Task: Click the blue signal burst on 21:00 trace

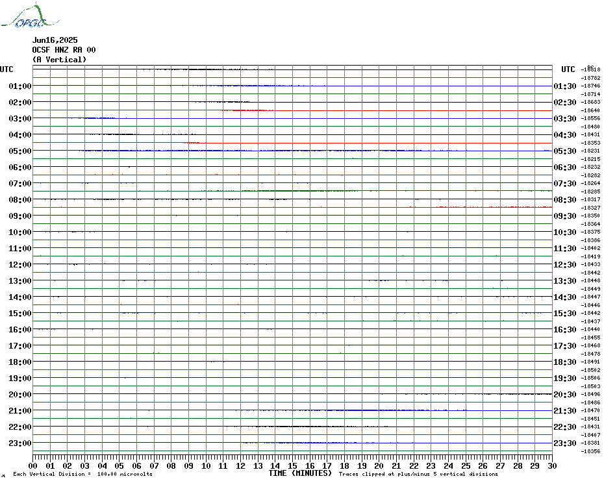Action: [x=351, y=410]
